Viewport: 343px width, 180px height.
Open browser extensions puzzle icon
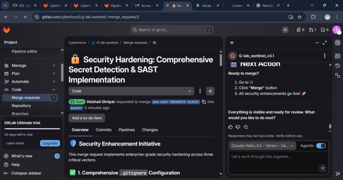[x=313, y=17]
